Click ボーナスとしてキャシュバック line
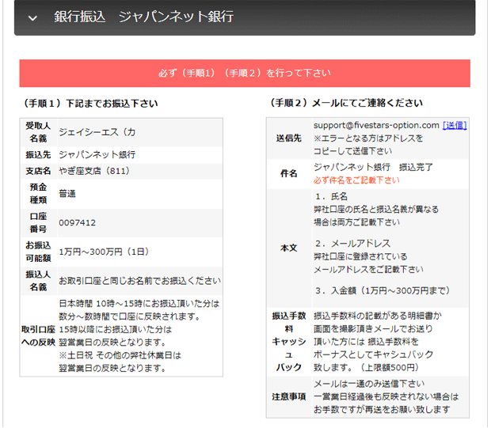The height and width of the screenshot is (428, 491). (x=373, y=354)
